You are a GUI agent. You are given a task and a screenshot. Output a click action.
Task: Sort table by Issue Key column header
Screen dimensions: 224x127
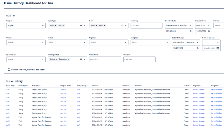[x=11, y=86]
